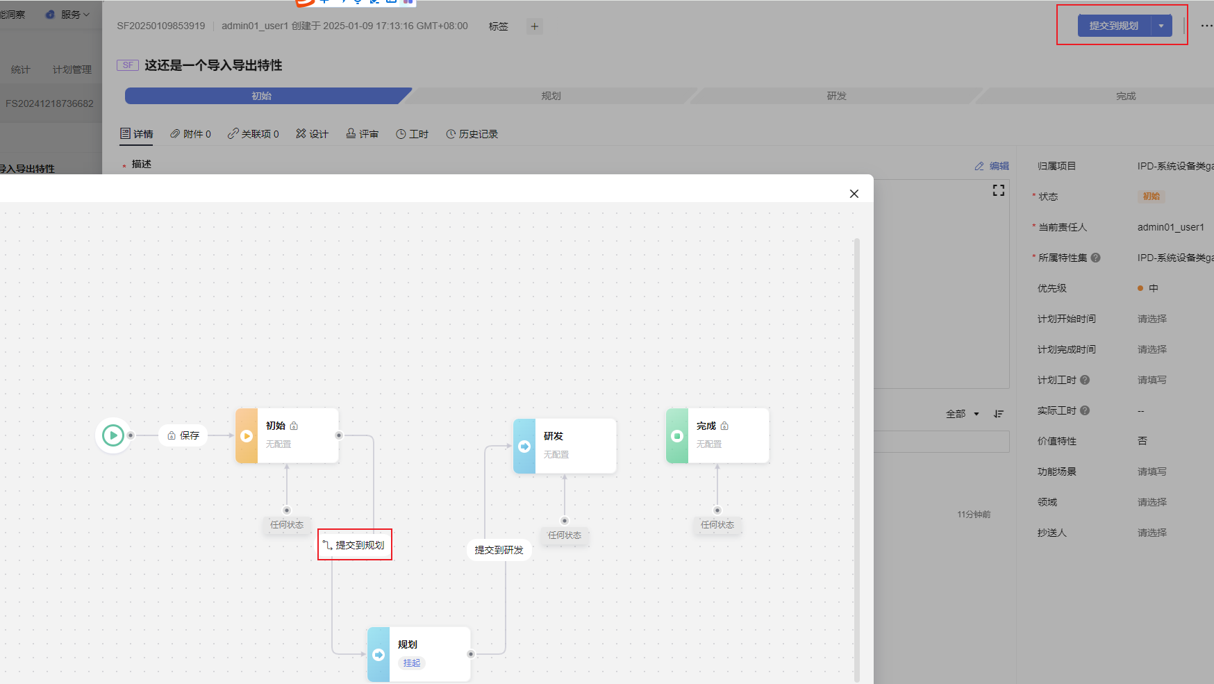Switch to the 评审 tab
The image size is (1214, 684).
362,134
